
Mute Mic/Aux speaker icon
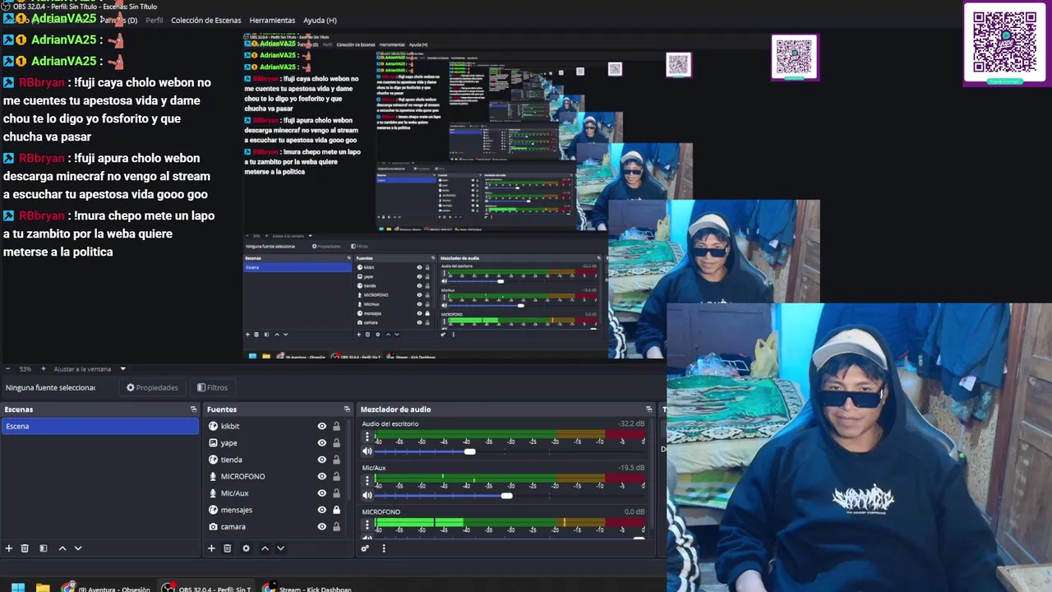[367, 495]
